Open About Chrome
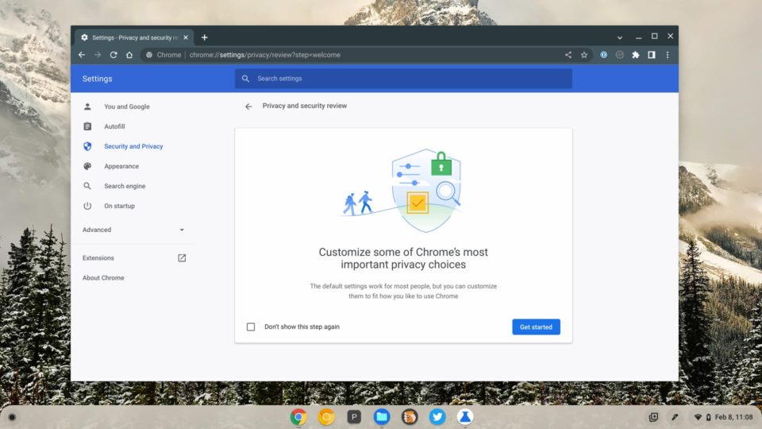This screenshot has height=429, width=762. [103, 278]
